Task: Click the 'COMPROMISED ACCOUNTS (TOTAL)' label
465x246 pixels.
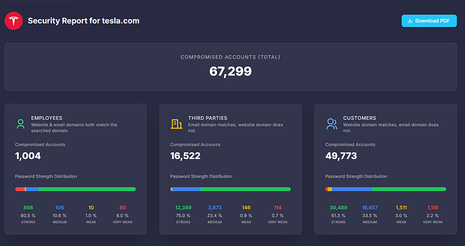Action: coord(231,57)
